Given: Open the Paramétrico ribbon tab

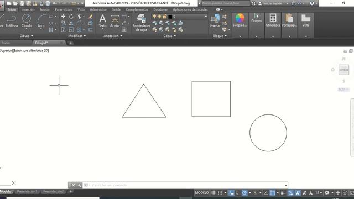Looking at the screenshot, I should (x=64, y=9).
